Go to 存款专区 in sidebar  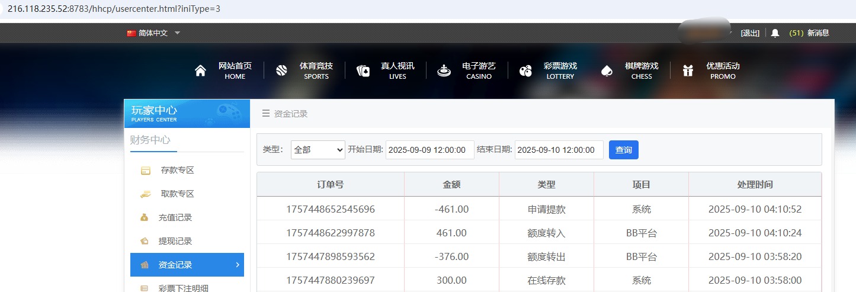tap(178, 171)
